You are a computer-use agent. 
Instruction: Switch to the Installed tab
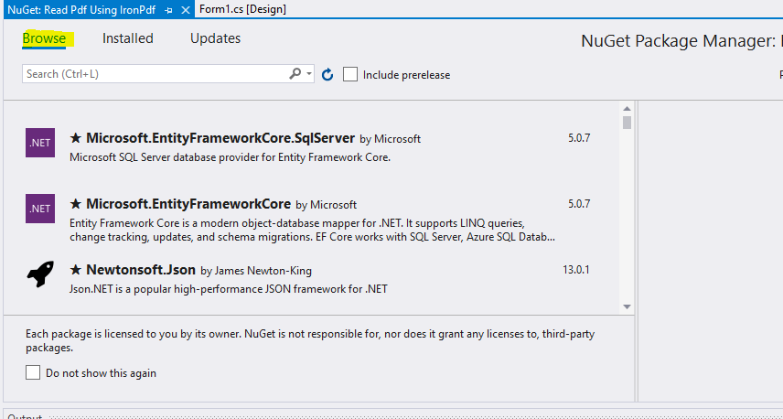tap(128, 38)
